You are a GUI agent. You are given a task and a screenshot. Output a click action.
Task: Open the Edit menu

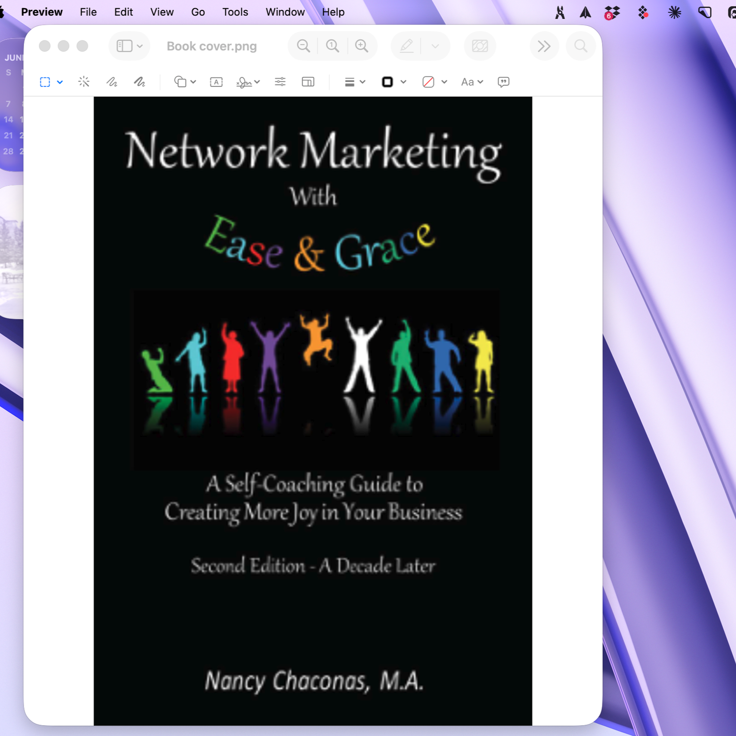(123, 12)
